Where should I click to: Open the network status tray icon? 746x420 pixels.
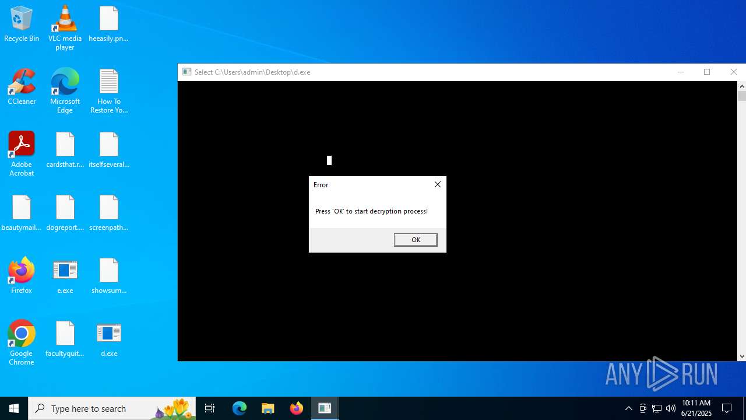(x=657, y=408)
